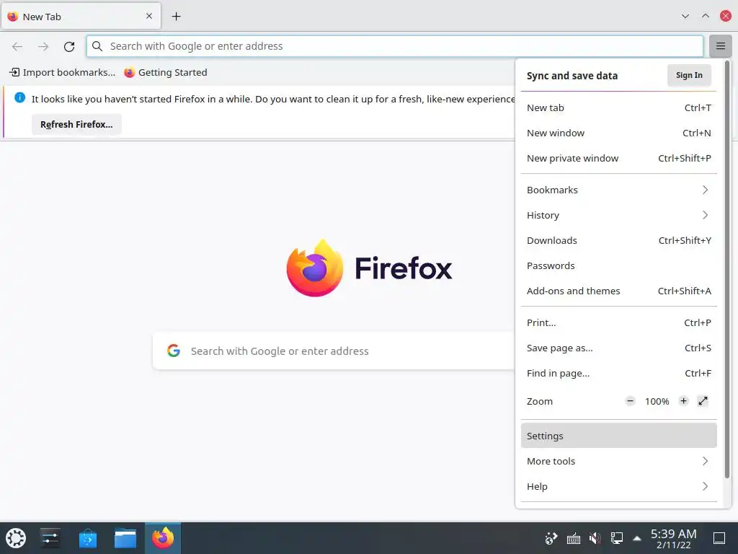This screenshot has width=738, height=554.
Task: Click the Zoom label in menu
Action: (539, 401)
